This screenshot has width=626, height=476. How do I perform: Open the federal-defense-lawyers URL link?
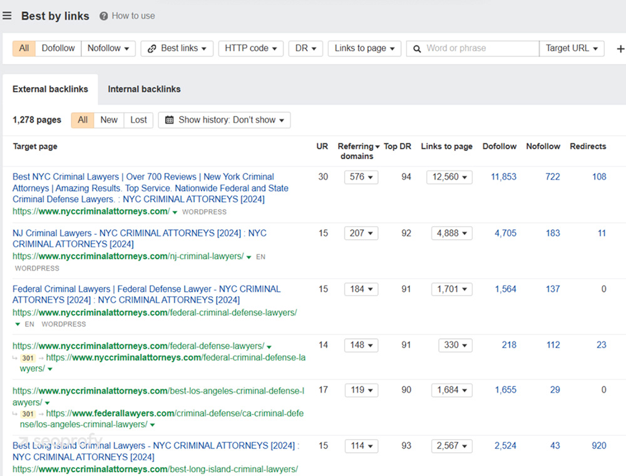click(138, 346)
